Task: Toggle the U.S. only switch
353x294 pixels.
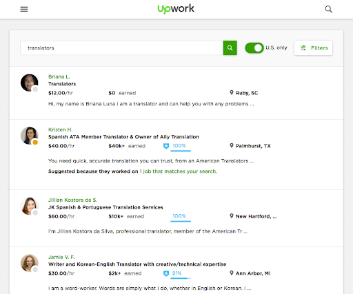Action: pos(254,48)
